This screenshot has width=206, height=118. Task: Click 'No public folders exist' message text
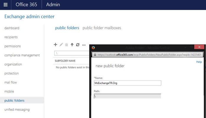coord(72,67)
